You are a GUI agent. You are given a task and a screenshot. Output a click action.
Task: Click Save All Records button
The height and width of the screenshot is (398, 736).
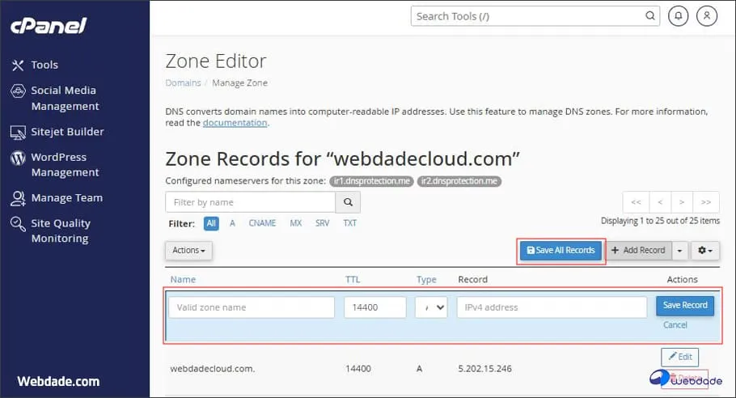(561, 251)
